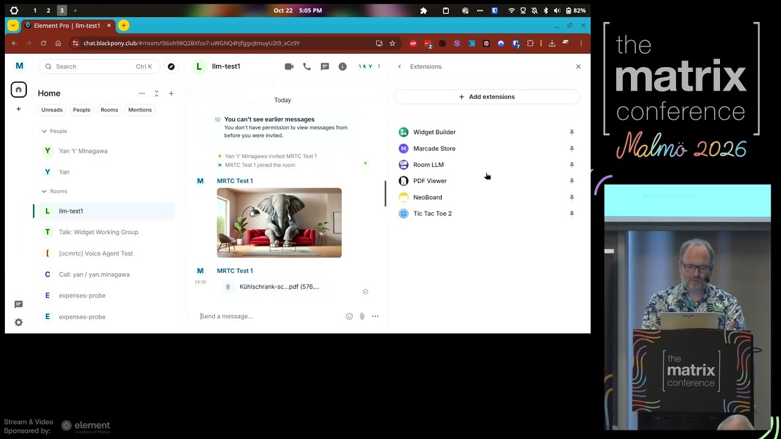Toggle pin for Marcade Store

tap(572, 149)
